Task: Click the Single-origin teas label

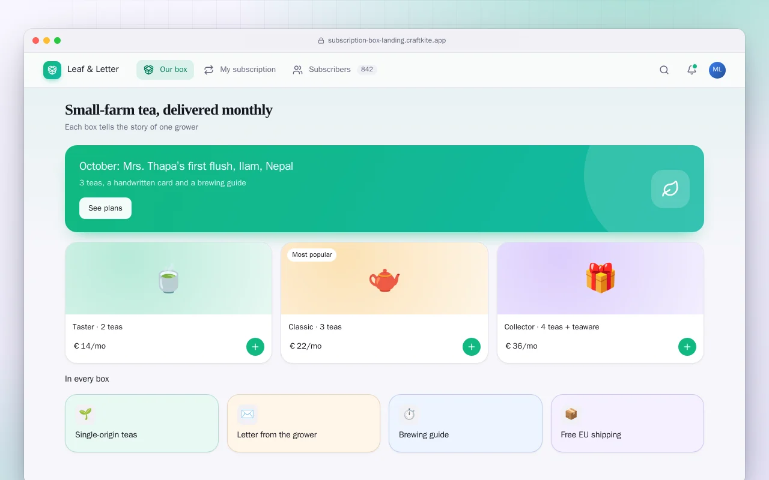Action: (x=106, y=434)
